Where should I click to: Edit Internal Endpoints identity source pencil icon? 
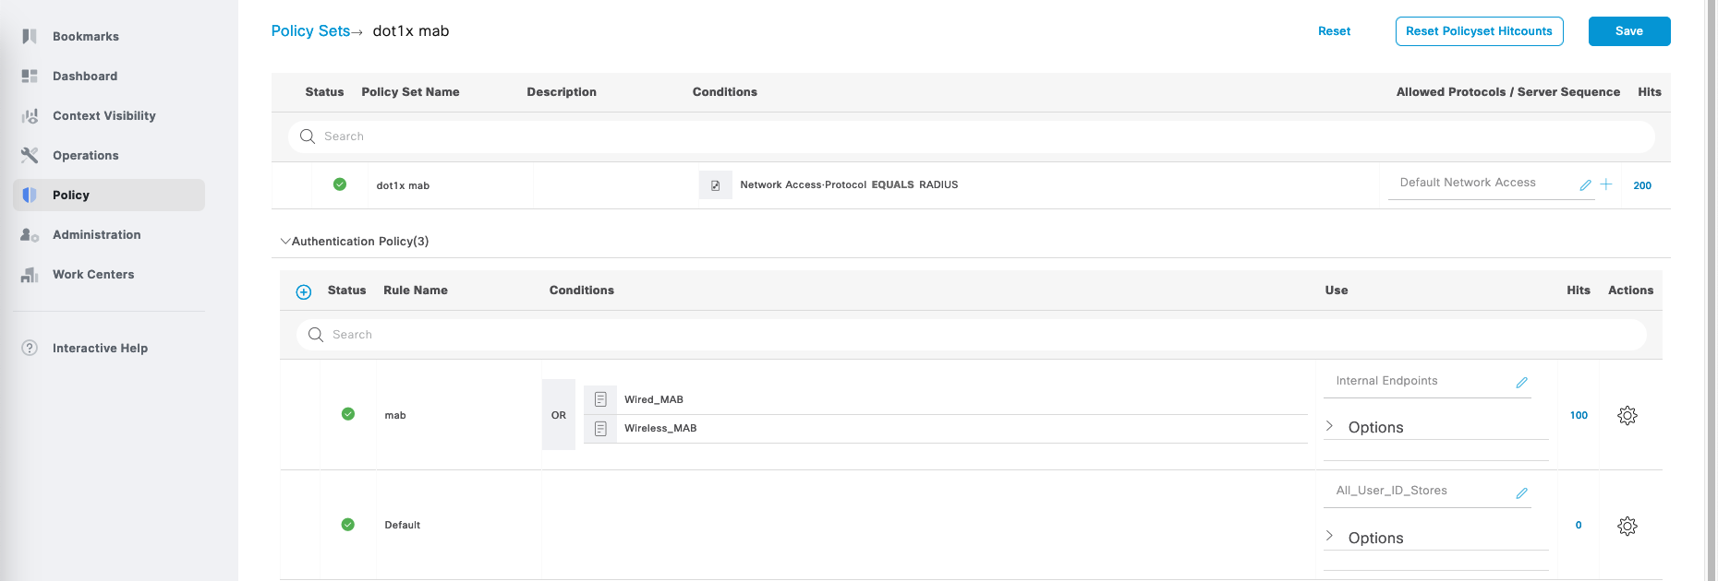click(x=1521, y=383)
